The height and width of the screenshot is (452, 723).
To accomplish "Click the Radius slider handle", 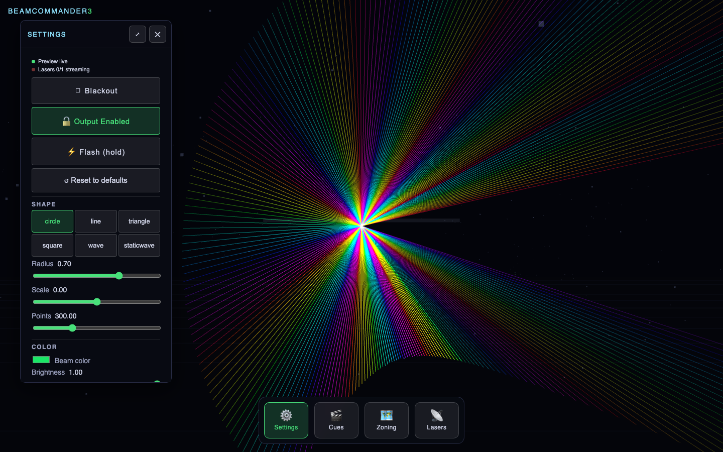I will click(x=119, y=276).
